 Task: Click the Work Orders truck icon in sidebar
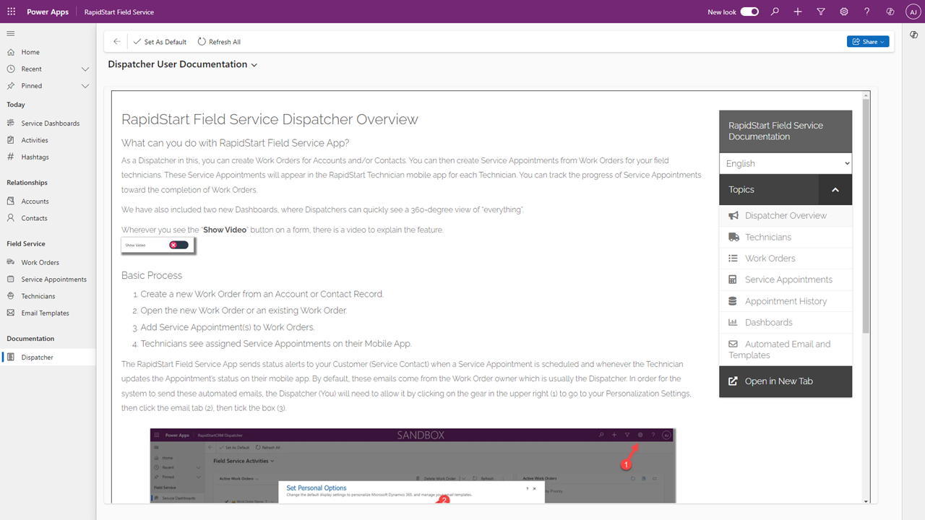tap(11, 262)
